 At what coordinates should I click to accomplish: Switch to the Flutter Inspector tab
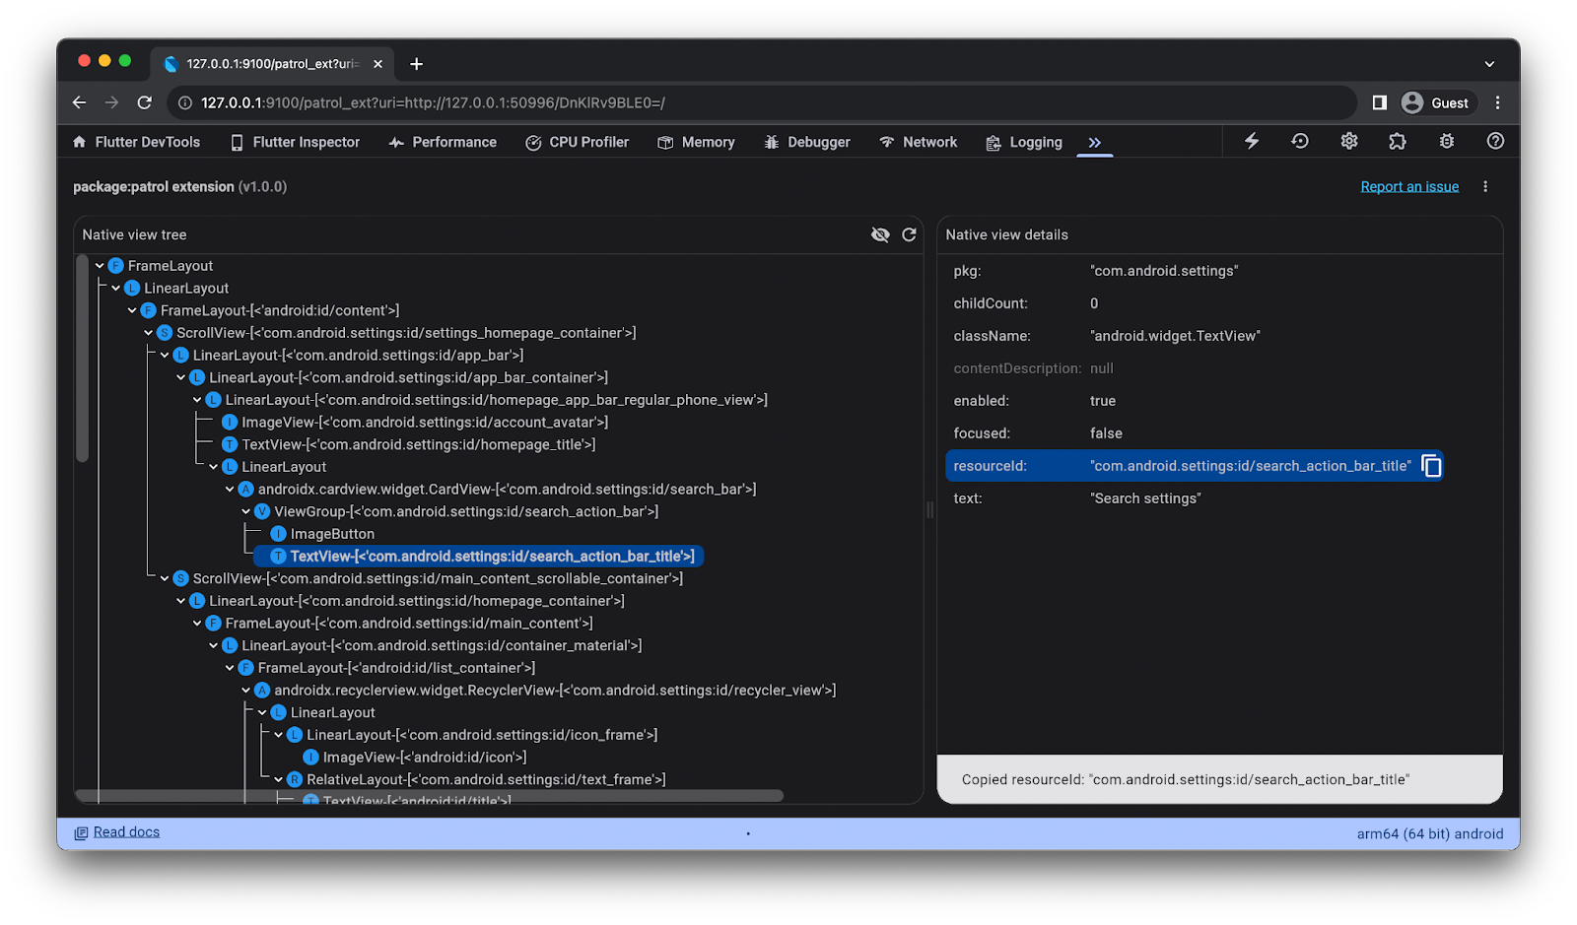tap(296, 143)
